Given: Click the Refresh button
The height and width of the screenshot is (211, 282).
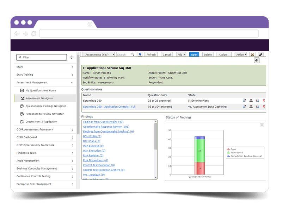Looking at the screenshot, I should coord(151,55).
